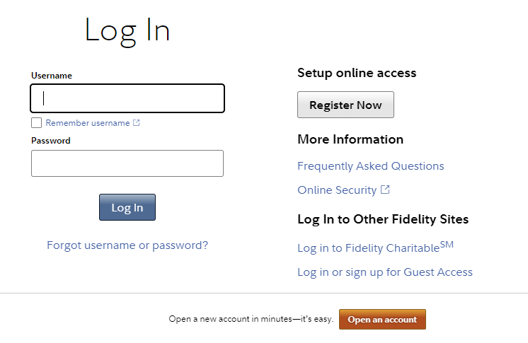This screenshot has width=528, height=343.
Task: Click the Remember username link text
Action: (x=88, y=123)
